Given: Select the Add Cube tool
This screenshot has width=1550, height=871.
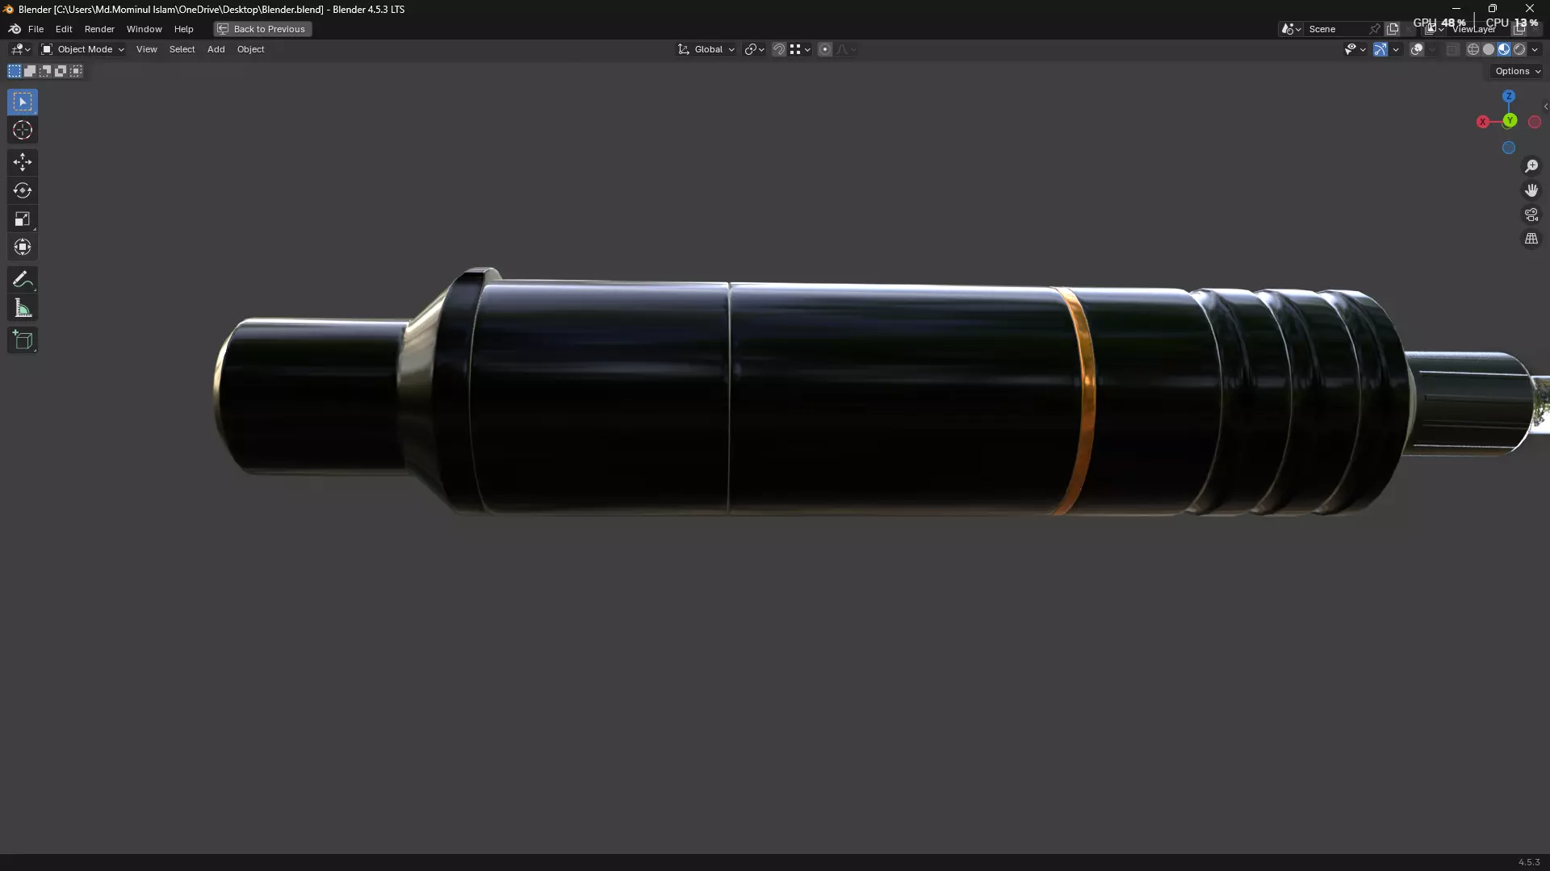Looking at the screenshot, I should tap(23, 340).
